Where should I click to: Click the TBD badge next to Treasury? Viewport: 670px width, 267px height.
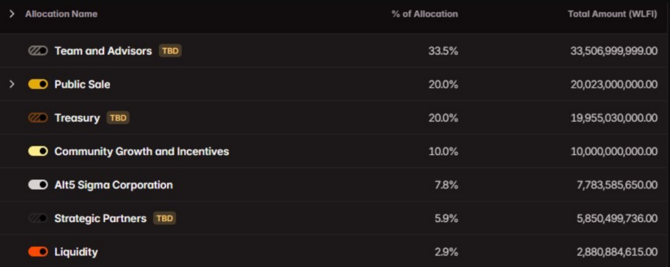click(x=118, y=118)
